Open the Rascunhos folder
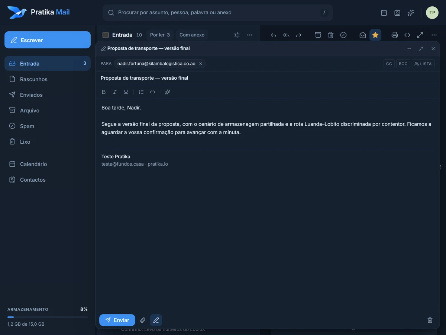This screenshot has width=446, height=335. click(x=48, y=79)
